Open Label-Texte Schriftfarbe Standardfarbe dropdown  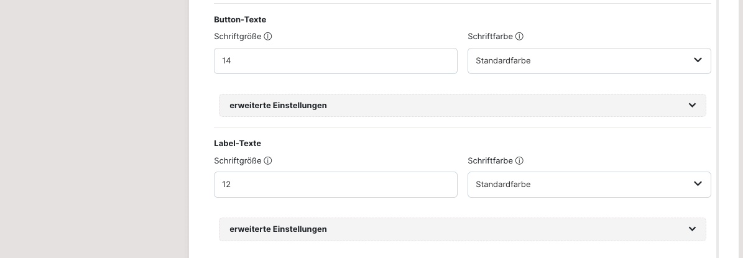(578, 185)
